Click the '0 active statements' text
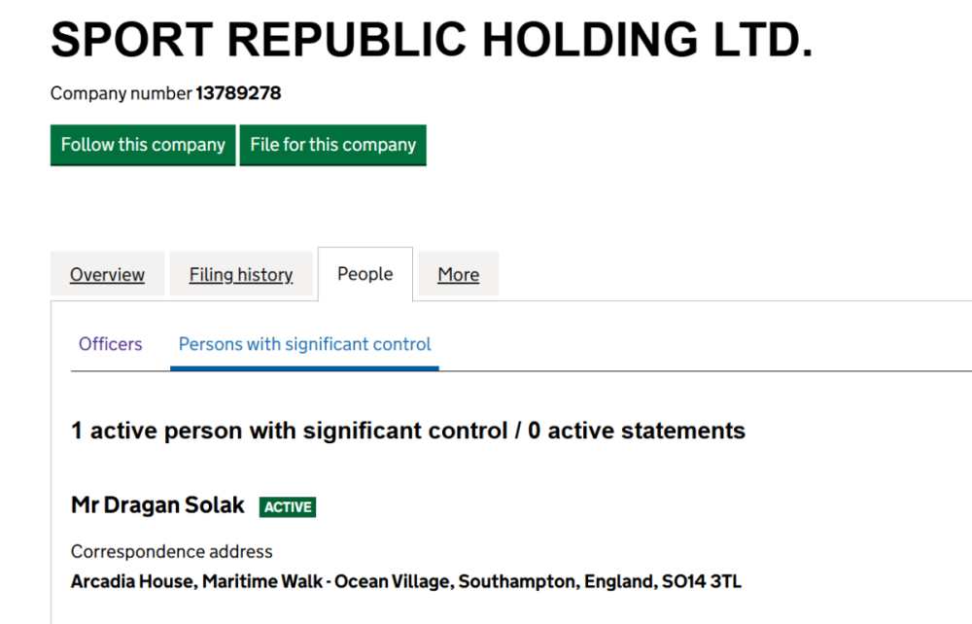The width and height of the screenshot is (972, 624). coord(637,431)
